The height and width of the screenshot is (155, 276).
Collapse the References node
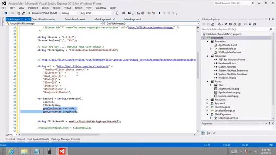(x=207, y=56)
